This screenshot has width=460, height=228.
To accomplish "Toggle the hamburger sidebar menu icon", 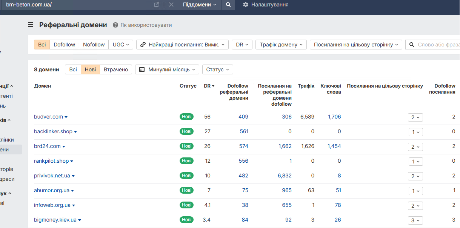I will pos(31,25).
